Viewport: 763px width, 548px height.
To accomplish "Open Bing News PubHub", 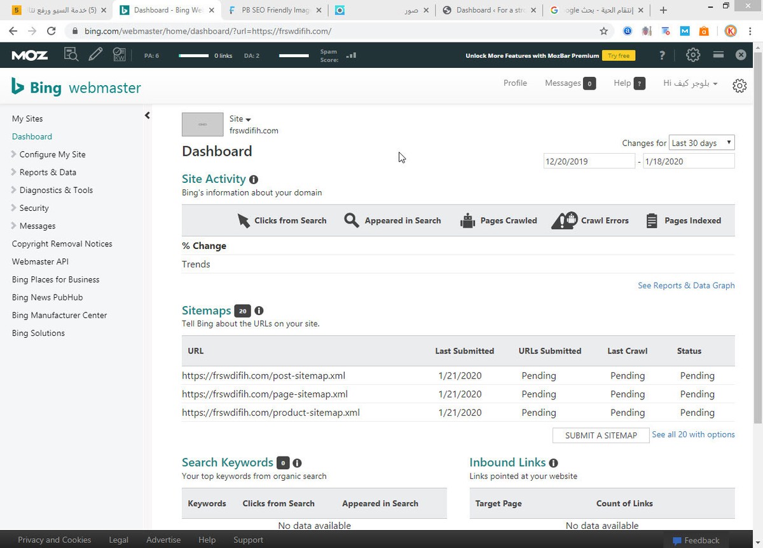I will pos(47,297).
